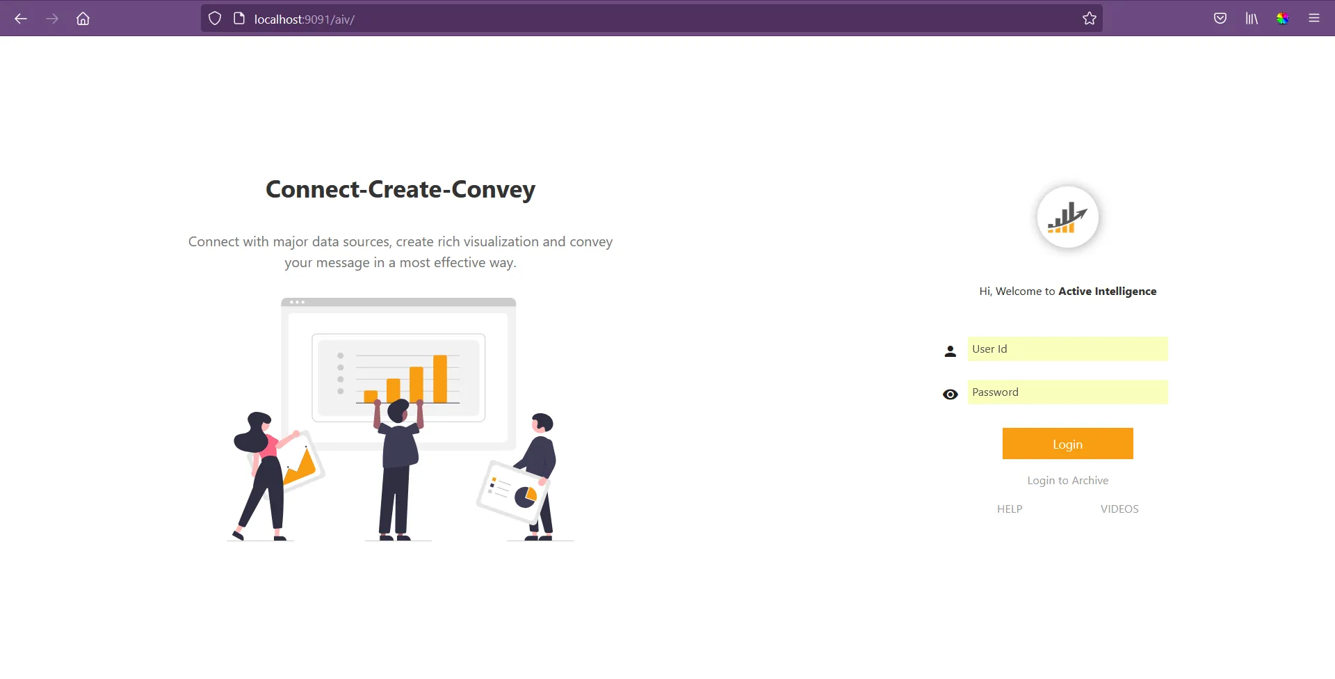Click the page info icon in address bar
The image size is (1335, 679).
(x=239, y=19)
